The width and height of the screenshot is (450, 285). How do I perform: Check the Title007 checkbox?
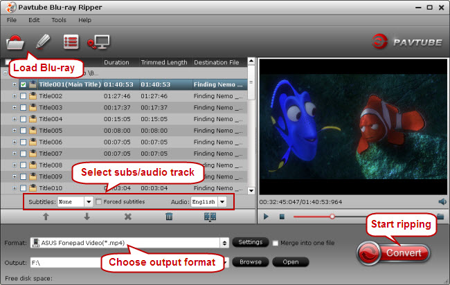(24, 154)
